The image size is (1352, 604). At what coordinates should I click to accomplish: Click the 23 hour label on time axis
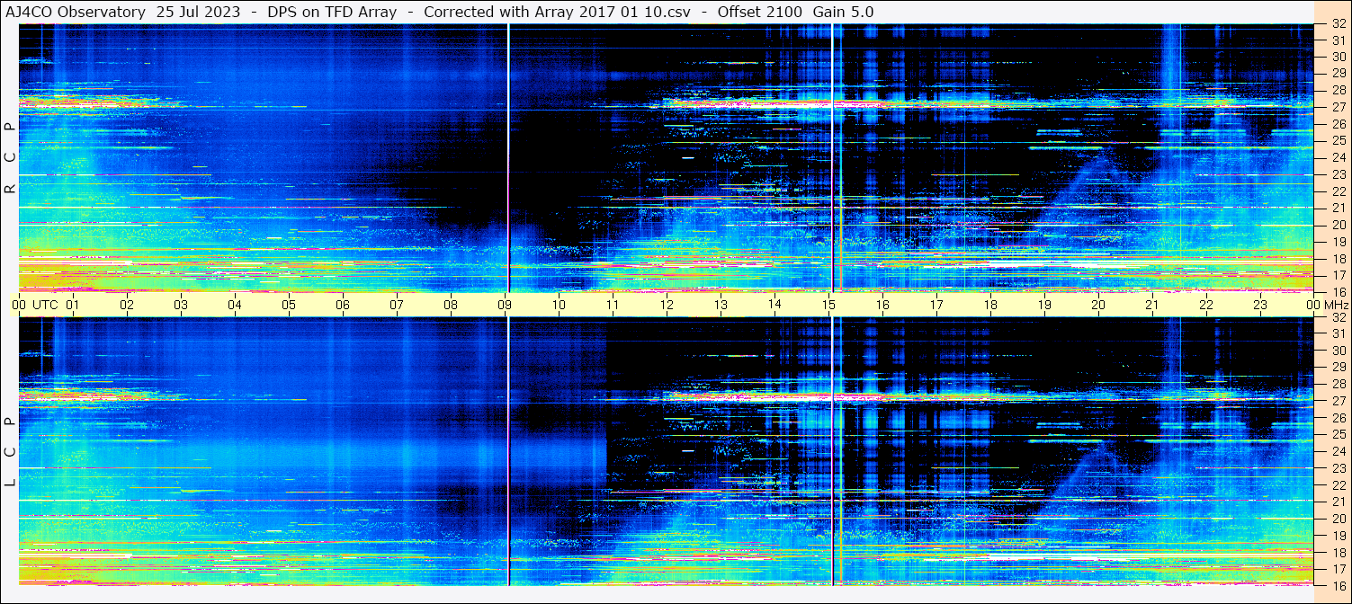tap(1260, 305)
